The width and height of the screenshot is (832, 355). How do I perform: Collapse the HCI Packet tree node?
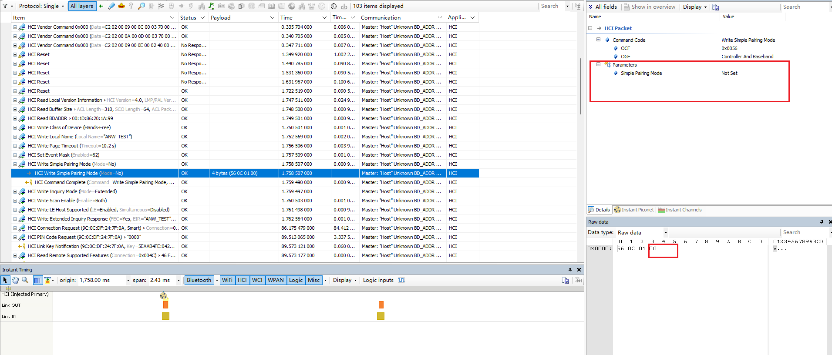(x=590, y=28)
